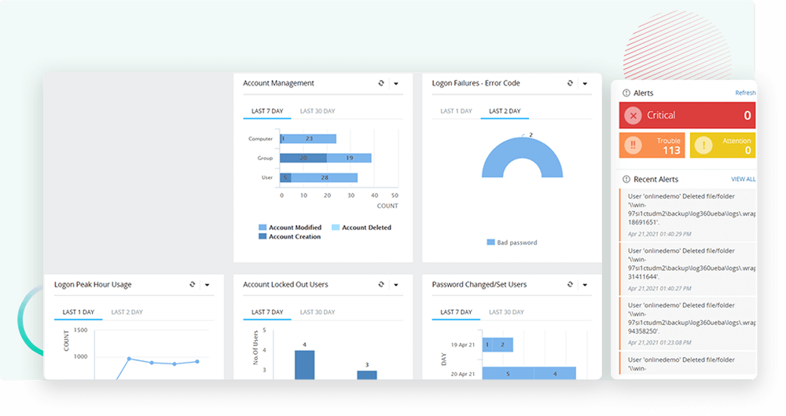
Task: Toggle the Bad password legend swatch
Action: (x=491, y=243)
